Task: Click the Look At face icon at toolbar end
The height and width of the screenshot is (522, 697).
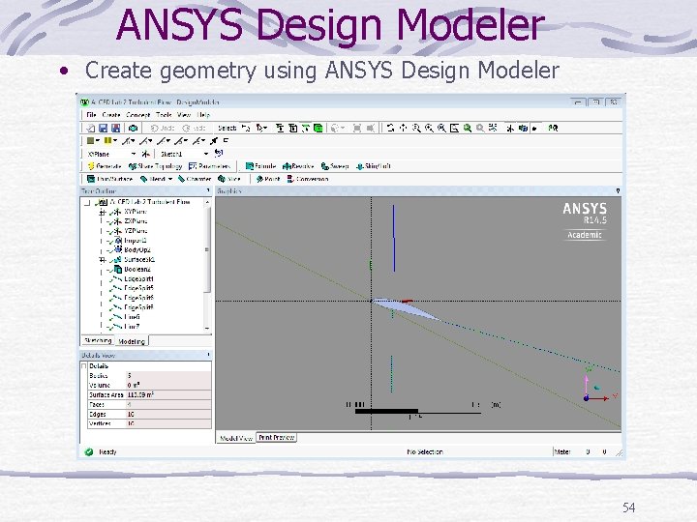Action: 553,129
